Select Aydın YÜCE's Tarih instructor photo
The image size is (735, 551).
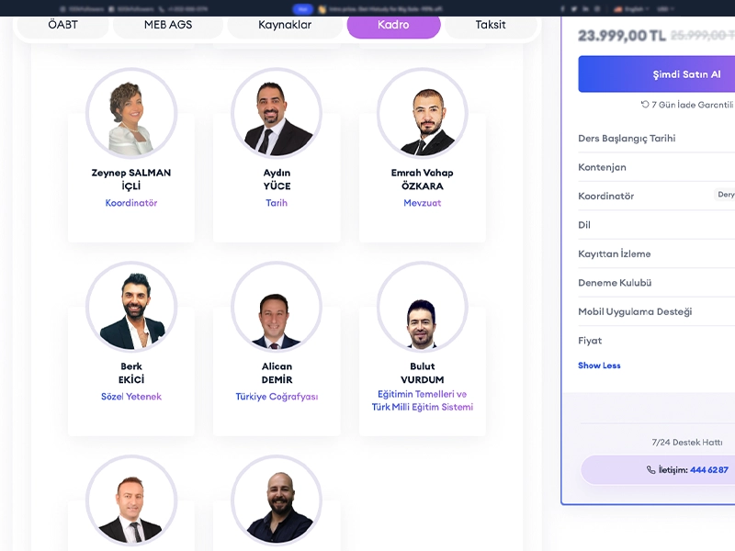pos(277,113)
